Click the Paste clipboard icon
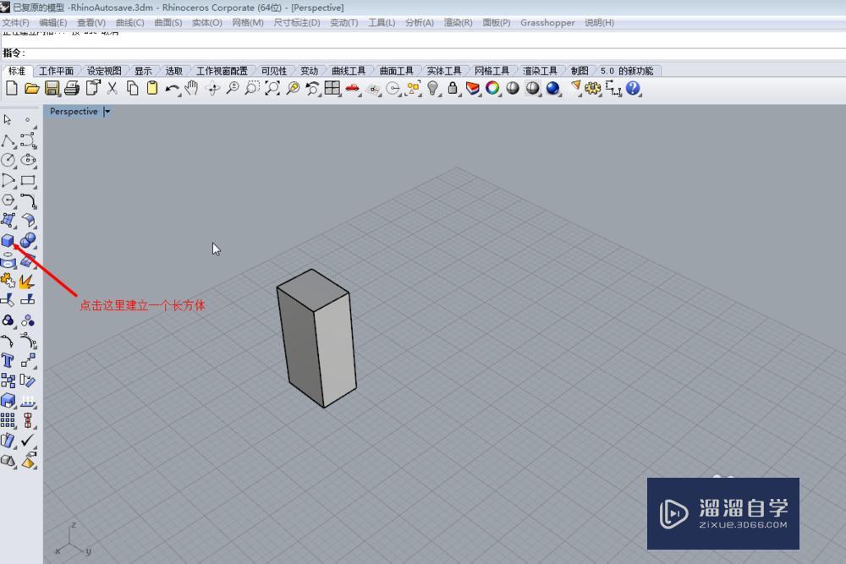The image size is (846, 564). (152, 89)
